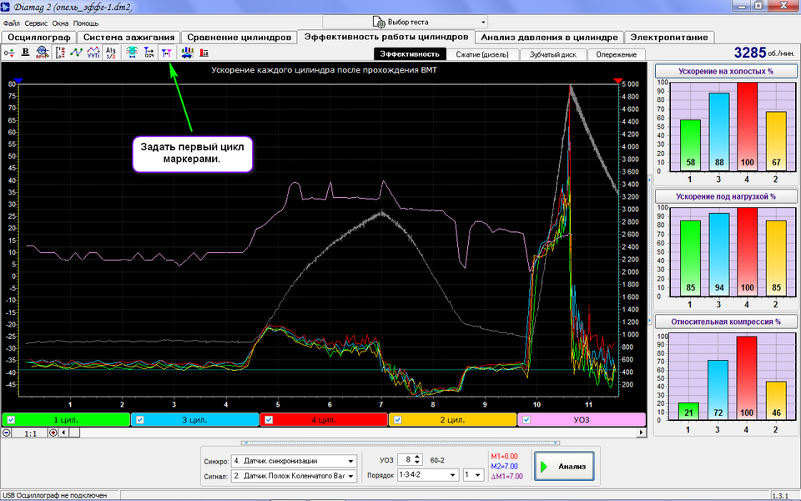Click the USB Осциллограф не подключен status
Image resolution: width=801 pixels, height=501 pixels.
coord(55,495)
